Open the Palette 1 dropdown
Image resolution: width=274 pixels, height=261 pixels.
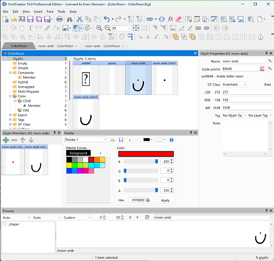coord(86,140)
